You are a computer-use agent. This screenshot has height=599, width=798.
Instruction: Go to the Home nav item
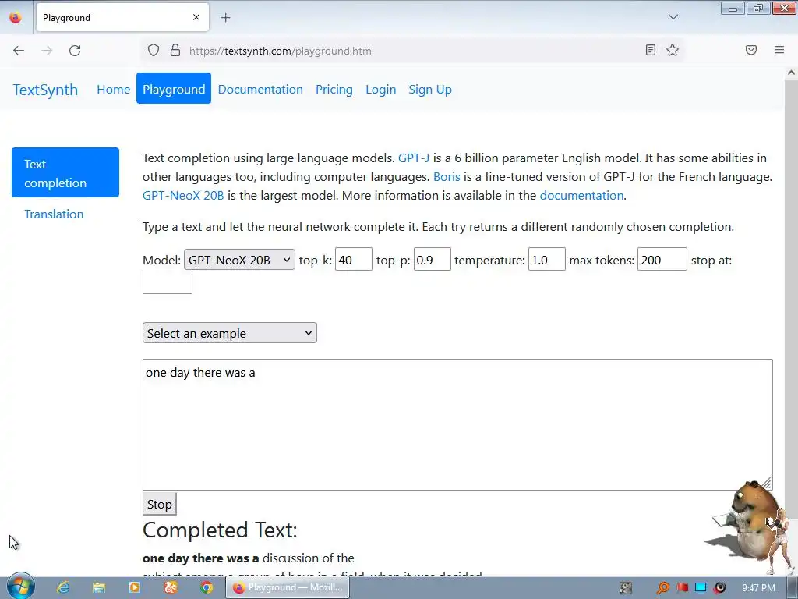pos(114,89)
